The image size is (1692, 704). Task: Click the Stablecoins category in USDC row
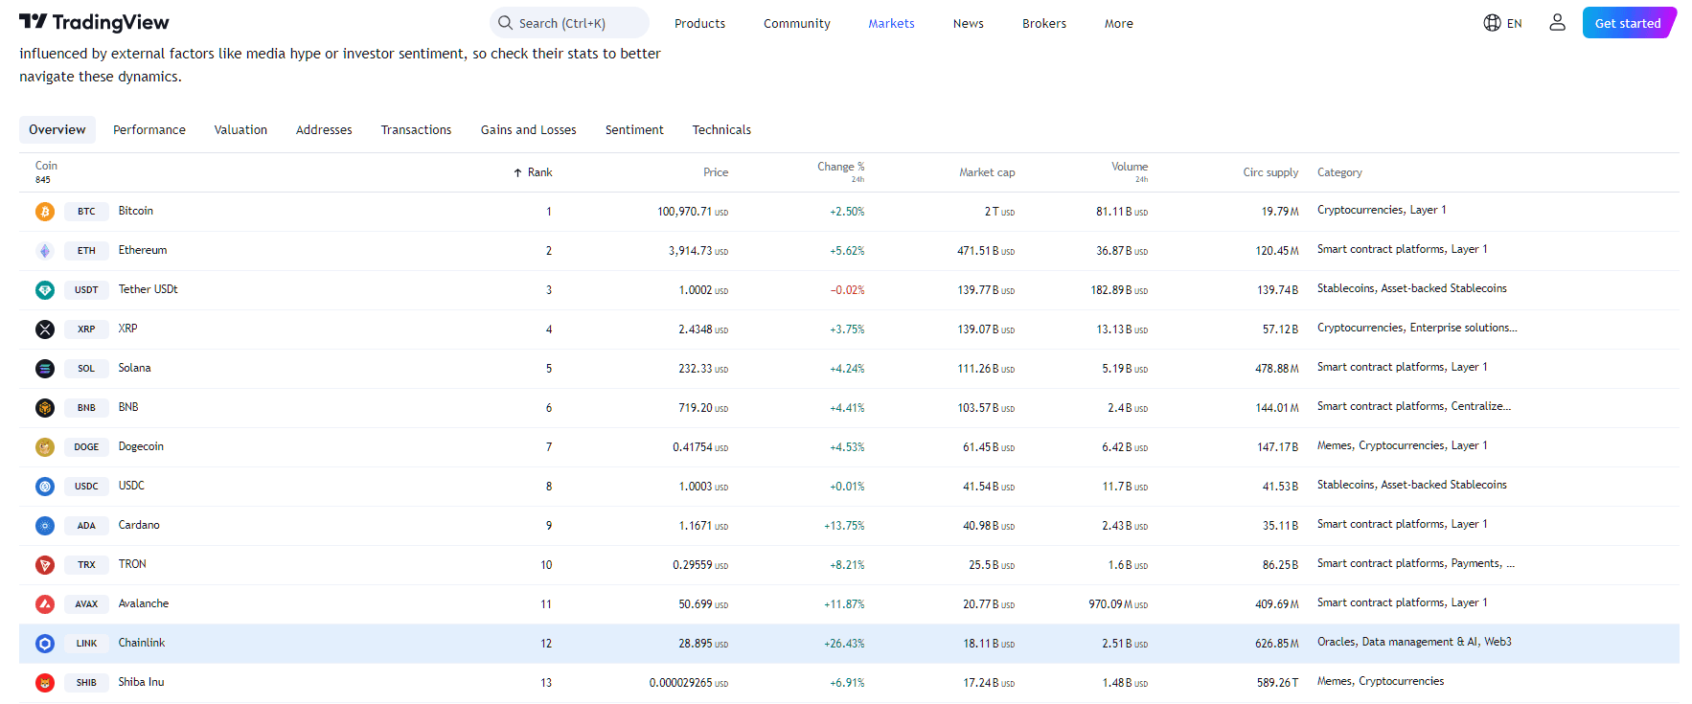coord(1346,485)
